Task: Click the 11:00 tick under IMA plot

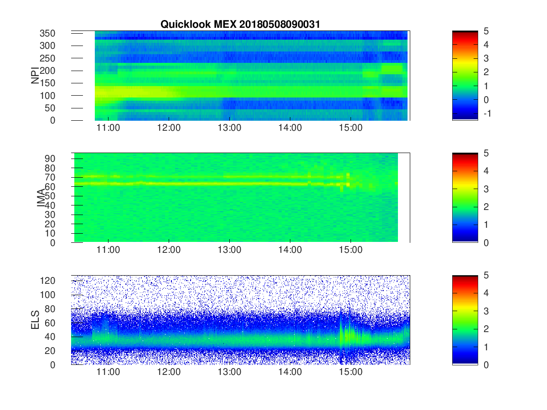Action: pos(108,250)
